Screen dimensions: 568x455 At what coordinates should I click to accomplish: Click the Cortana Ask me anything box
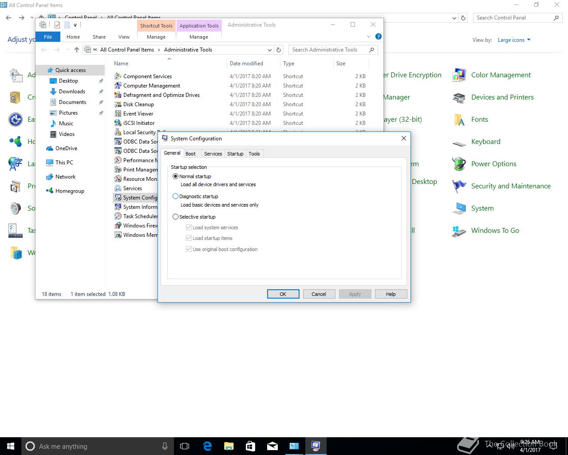coord(98,446)
